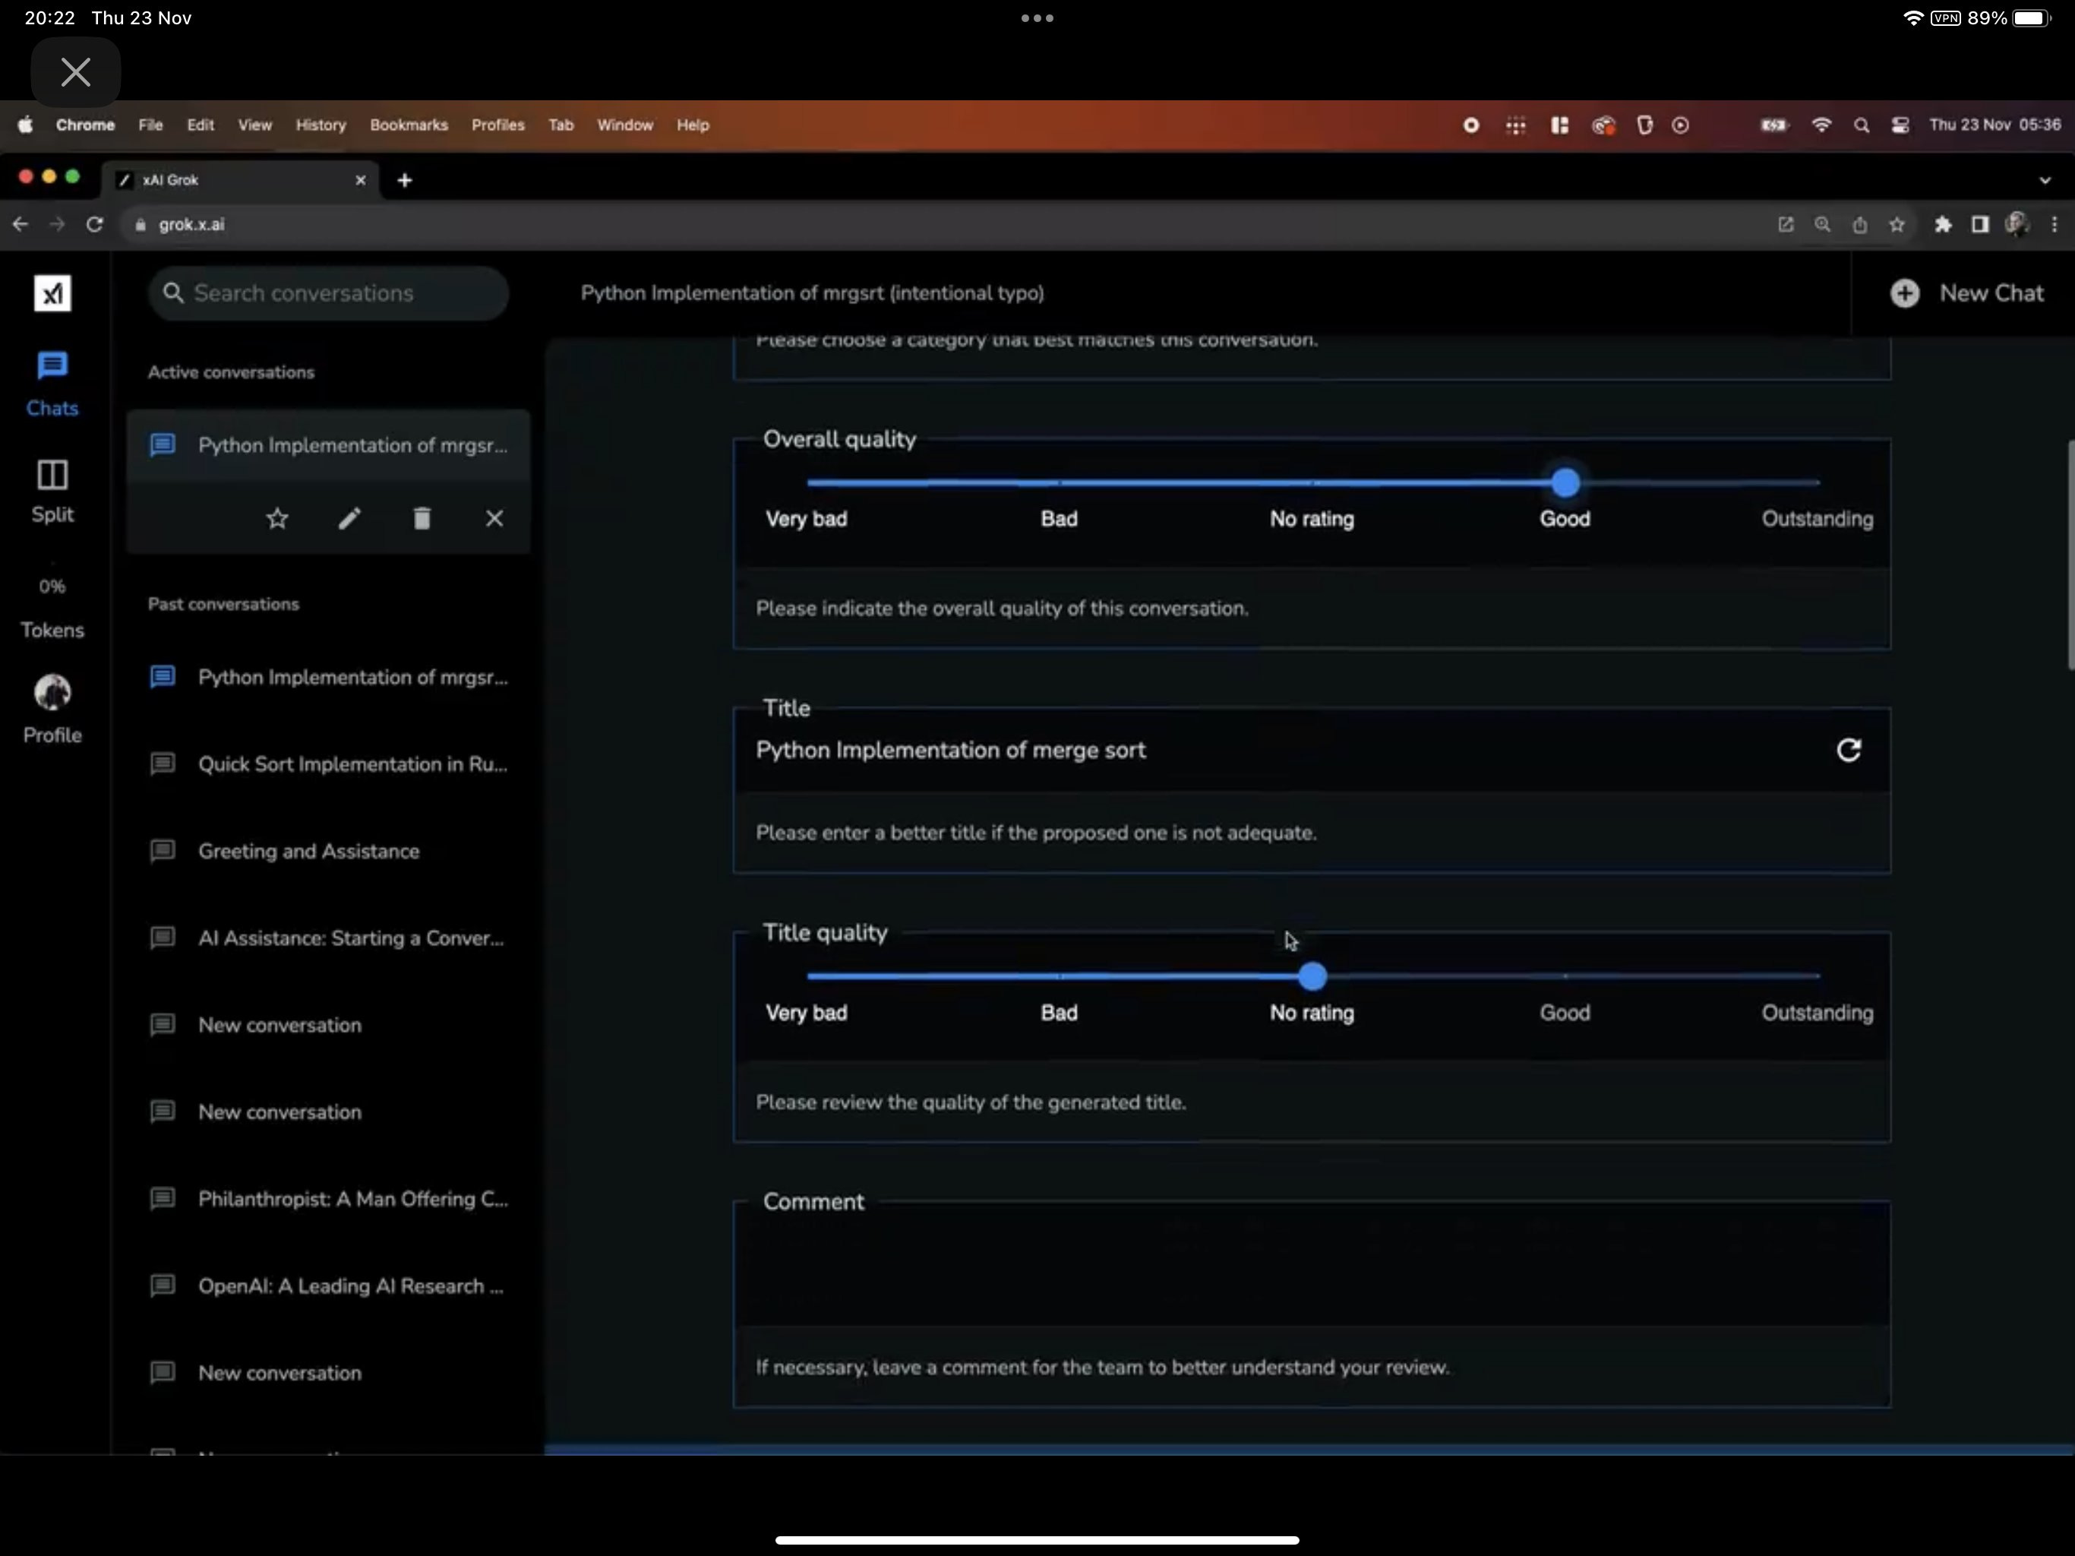
Task: Expand Chrome tab search chevron
Action: [x=2045, y=180]
